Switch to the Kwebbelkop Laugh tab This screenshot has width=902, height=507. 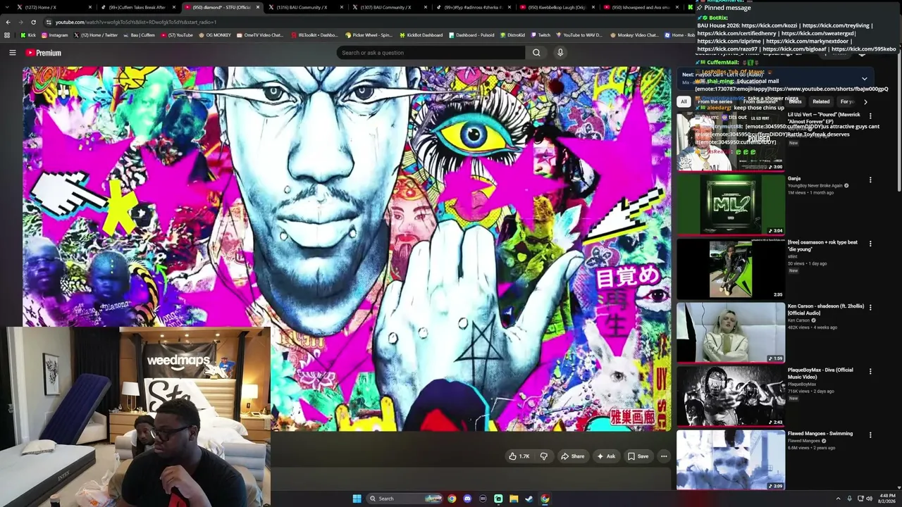coord(557,7)
